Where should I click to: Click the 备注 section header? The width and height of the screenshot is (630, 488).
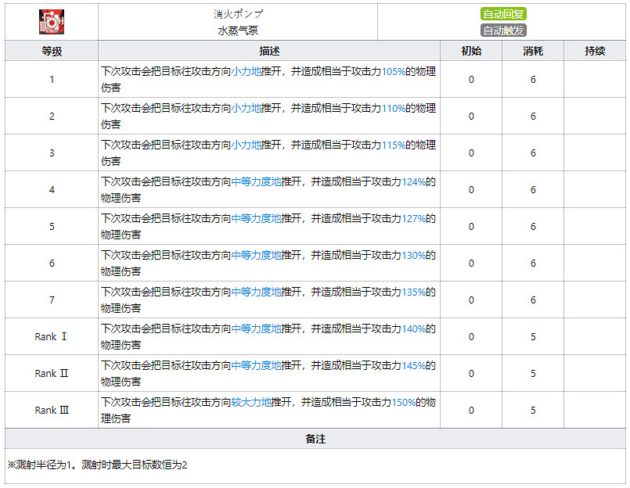(315, 439)
